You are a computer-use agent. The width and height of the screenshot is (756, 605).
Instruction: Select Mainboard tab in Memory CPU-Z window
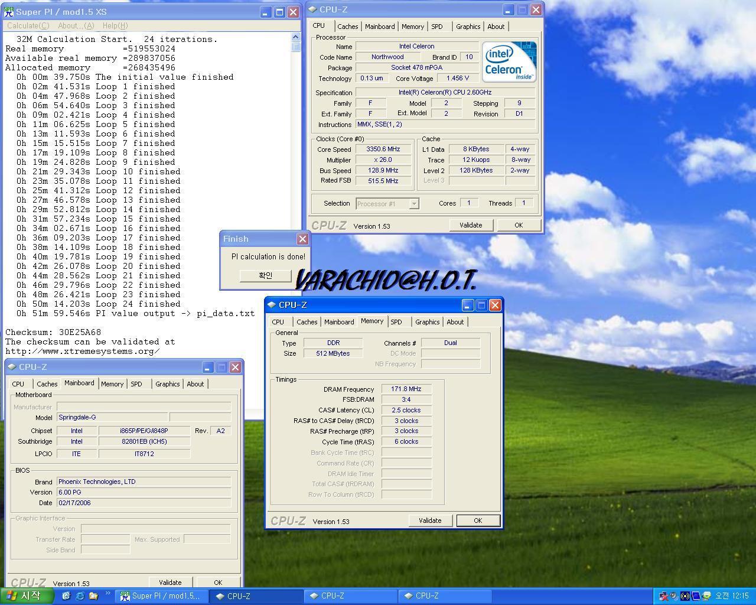coord(339,322)
